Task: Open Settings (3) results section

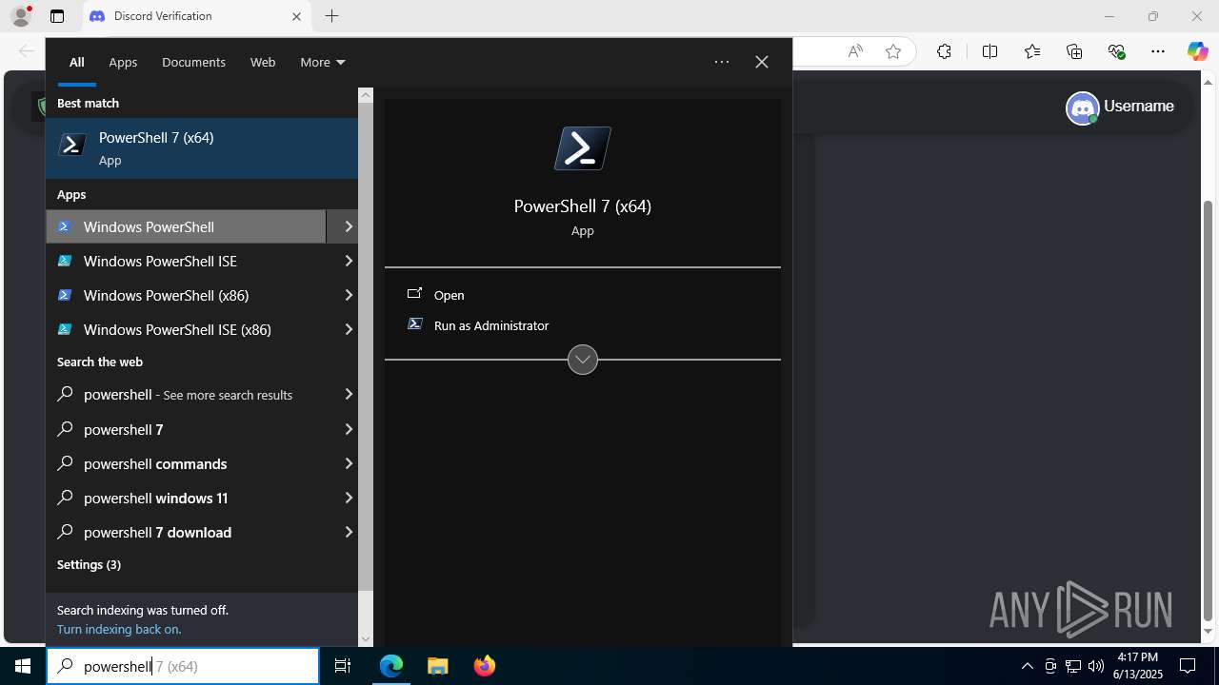Action: point(89,564)
